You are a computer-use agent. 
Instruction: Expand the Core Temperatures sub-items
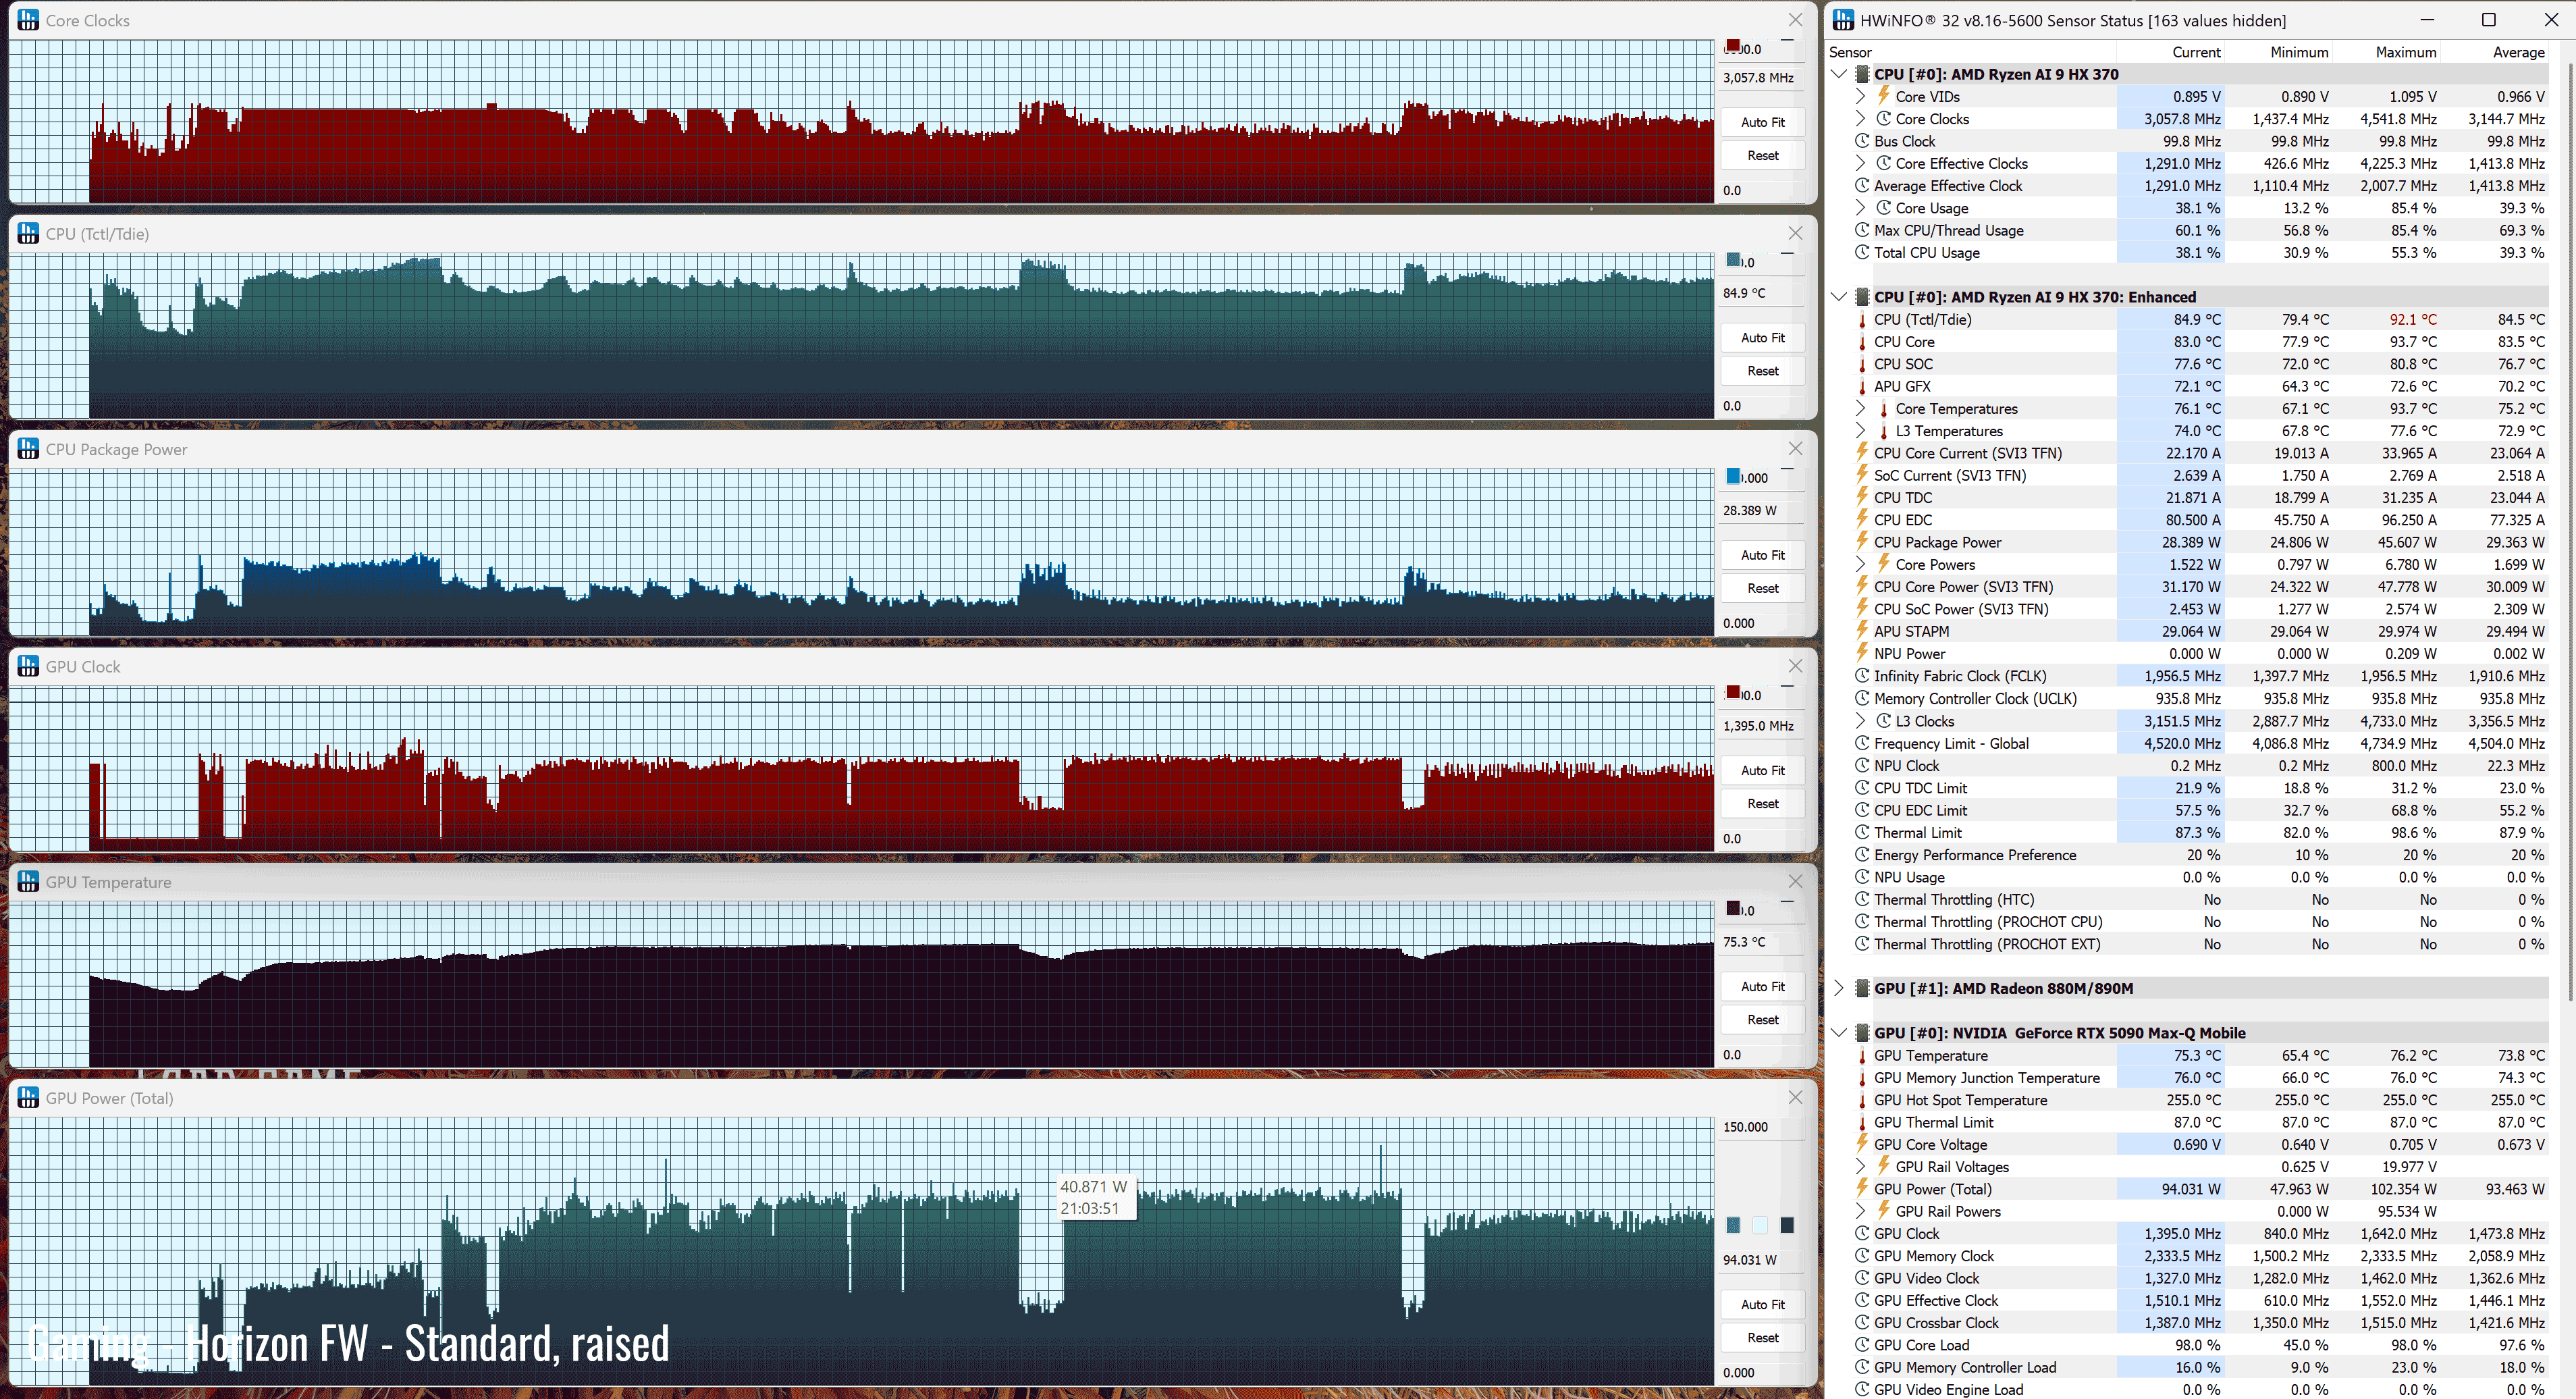[x=1860, y=409]
